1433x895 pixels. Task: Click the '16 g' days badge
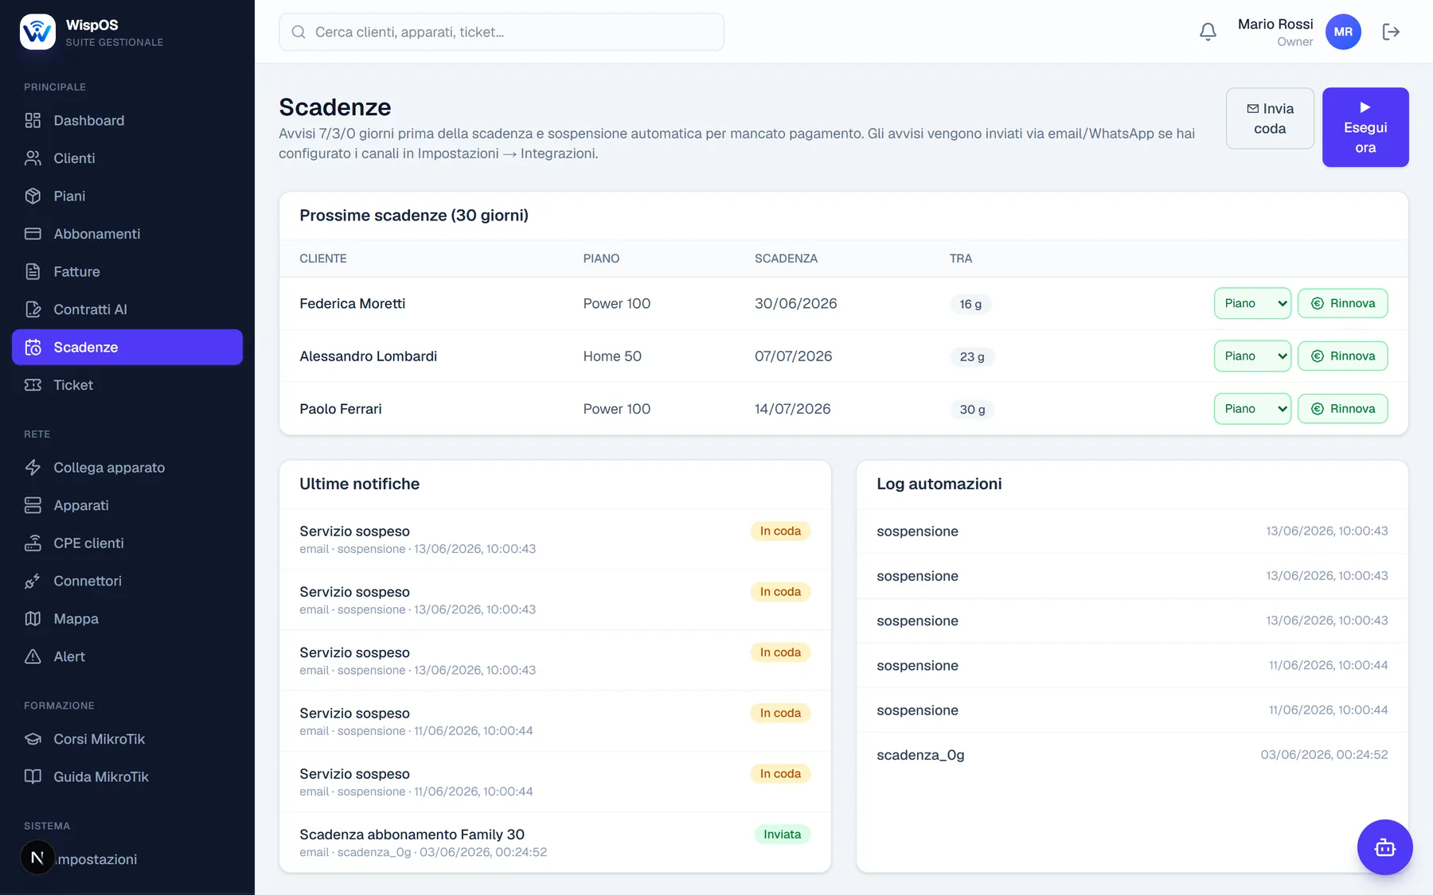point(970,304)
